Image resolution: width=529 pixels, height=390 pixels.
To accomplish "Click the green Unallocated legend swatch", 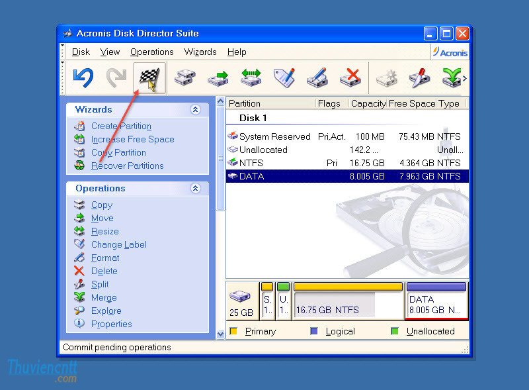I will pyautogui.click(x=394, y=331).
